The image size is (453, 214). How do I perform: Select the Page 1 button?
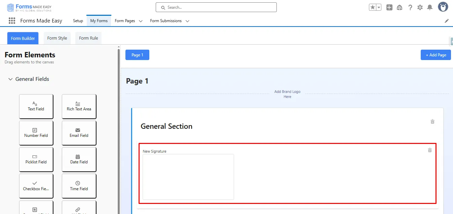[x=137, y=55]
